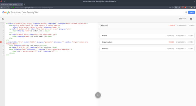The image size is (196, 106).
Task: Click code line 8 author.email span
Action: [x=32, y=36]
